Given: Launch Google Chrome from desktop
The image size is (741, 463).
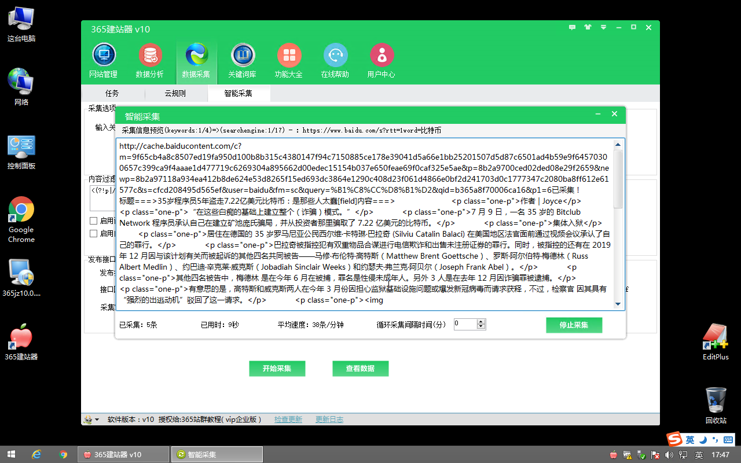Looking at the screenshot, I should pyautogui.click(x=21, y=220).
